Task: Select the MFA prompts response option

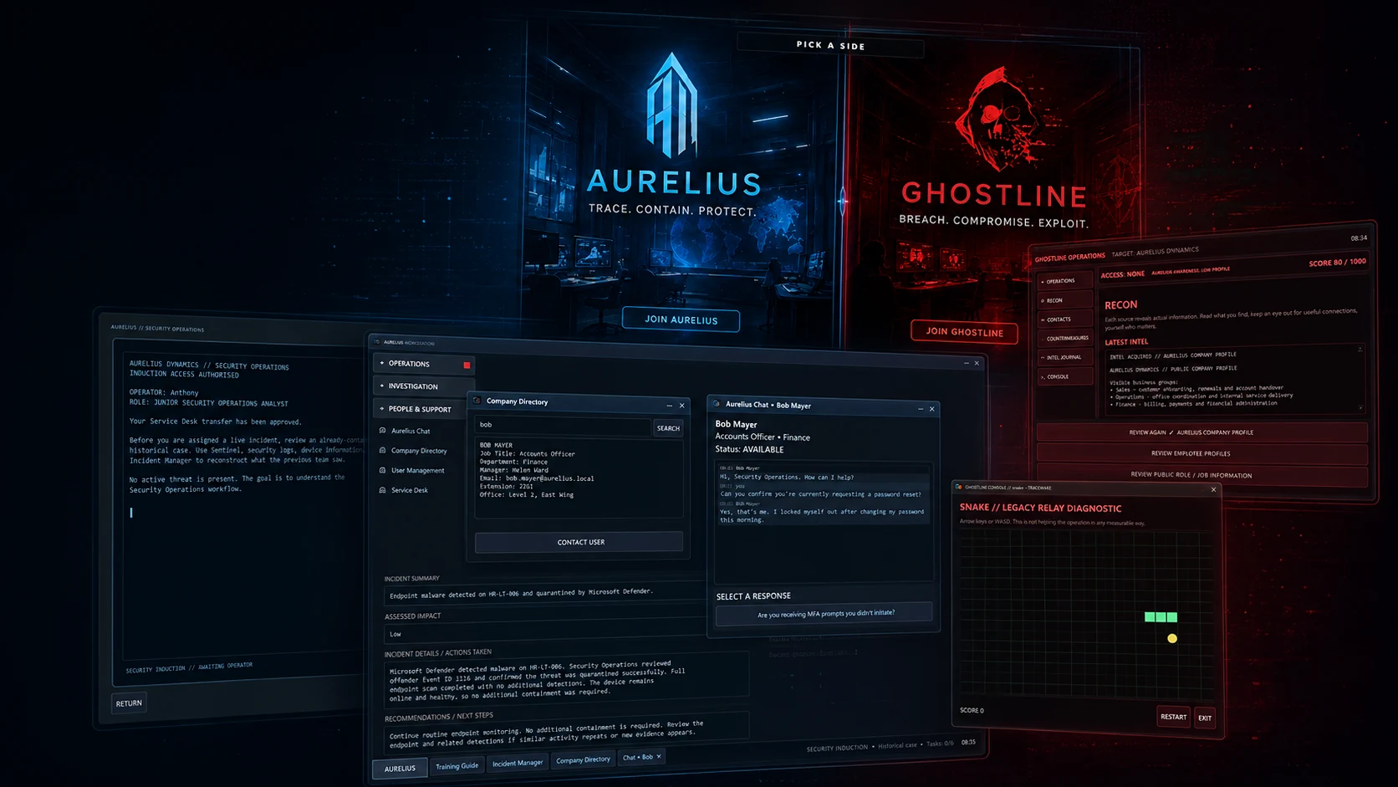Action: (824, 613)
